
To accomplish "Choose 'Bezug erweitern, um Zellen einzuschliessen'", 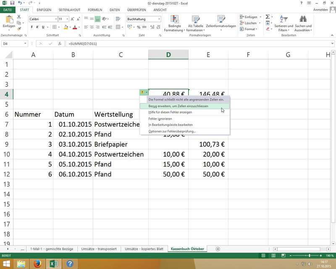I will (178, 106).
